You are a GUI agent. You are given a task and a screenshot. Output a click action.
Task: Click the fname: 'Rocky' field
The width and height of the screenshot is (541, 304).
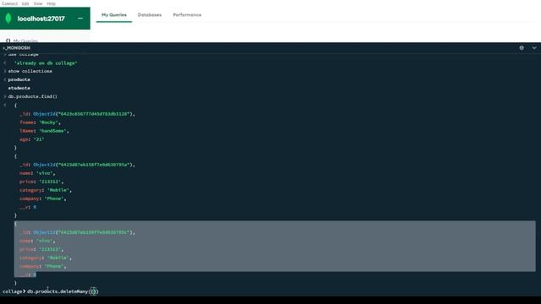40,122
